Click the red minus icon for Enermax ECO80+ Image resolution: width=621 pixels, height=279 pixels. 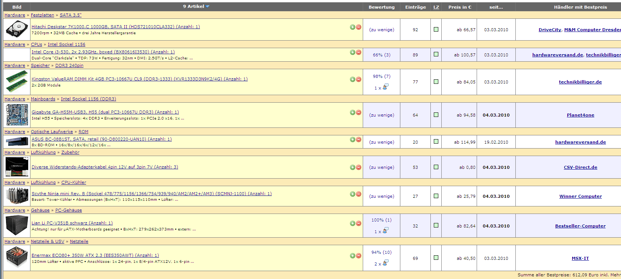pyautogui.click(x=359, y=256)
